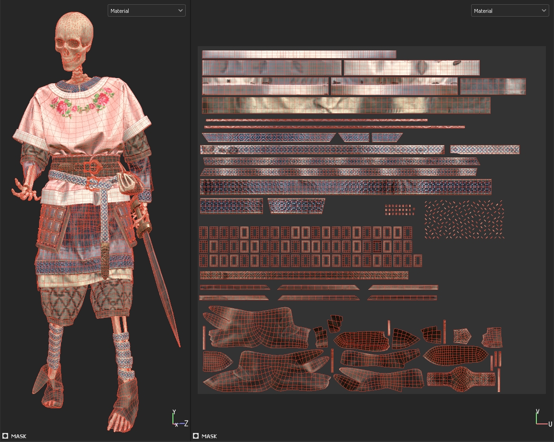Toggle the MASK indicator in the 3D viewport
The image size is (554, 442).
tap(5, 436)
